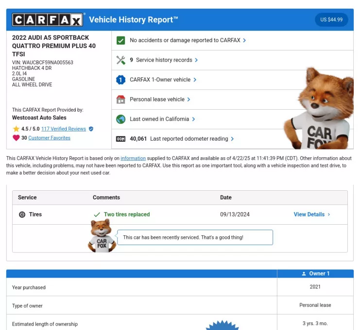
Task: Click View Details for Tires service
Action: pyautogui.click(x=311, y=214)
